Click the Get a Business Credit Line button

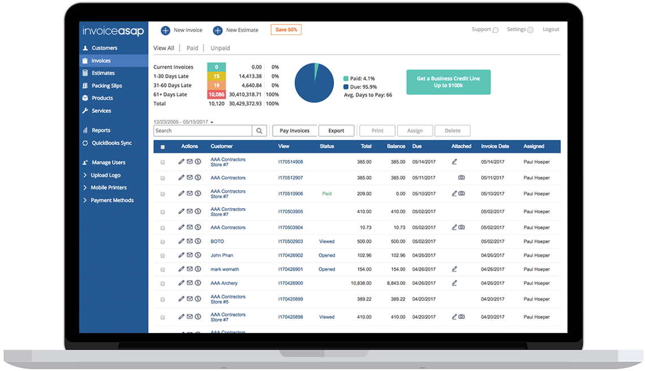pyautogui.click(x=448, y=81)
